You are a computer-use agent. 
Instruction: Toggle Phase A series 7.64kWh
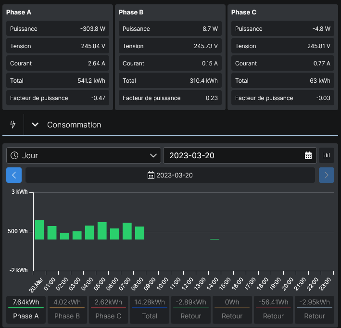26,310
